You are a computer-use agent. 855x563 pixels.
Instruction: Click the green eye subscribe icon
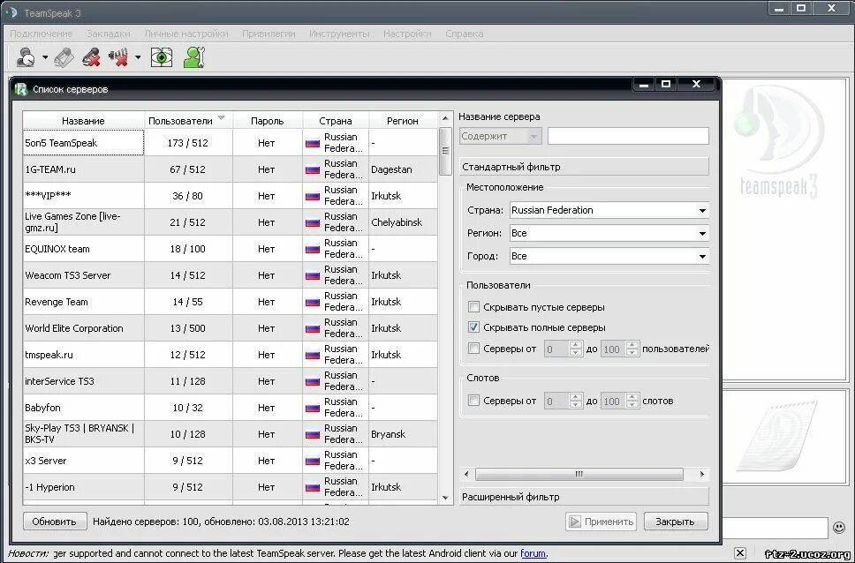(x=162, y=57)
